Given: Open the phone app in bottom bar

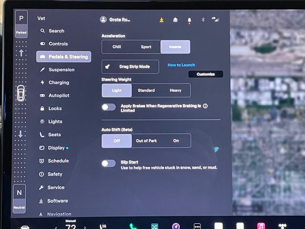Looking at the screenshot, I should [133, 227].
